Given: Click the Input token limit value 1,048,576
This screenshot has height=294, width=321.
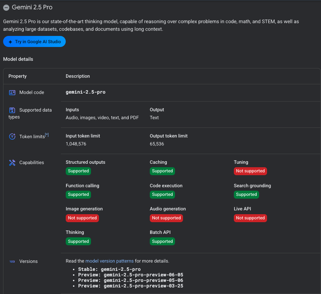Looking at the screenshot, I should pos(76,144).
